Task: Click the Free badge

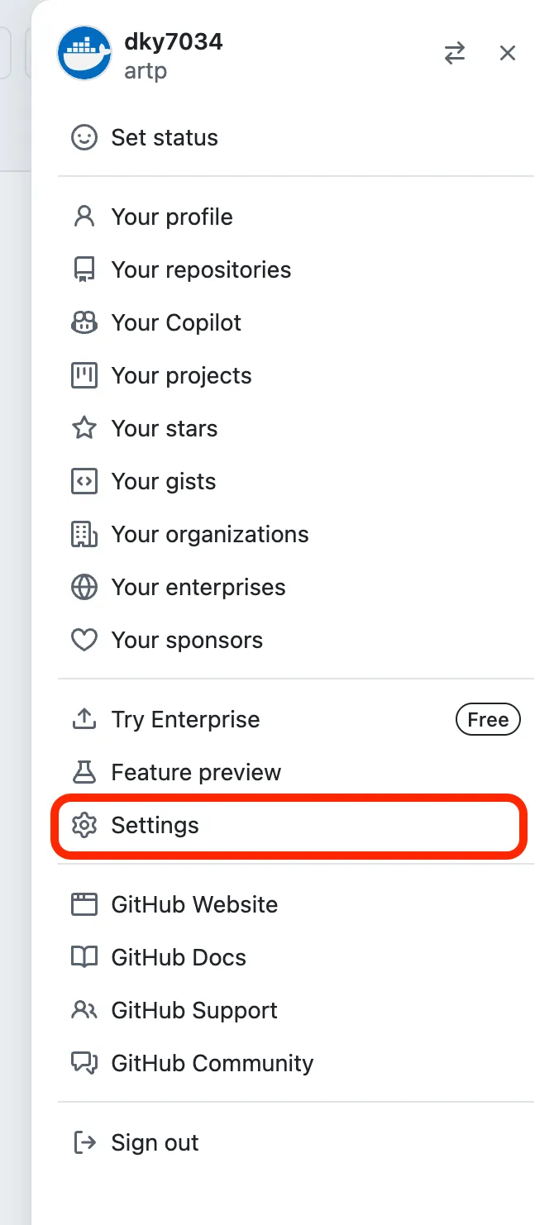Action: point(488,719)
